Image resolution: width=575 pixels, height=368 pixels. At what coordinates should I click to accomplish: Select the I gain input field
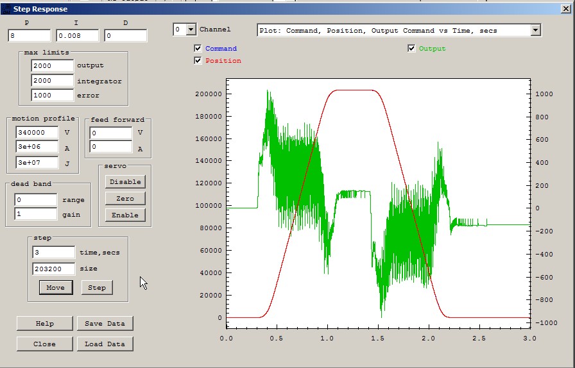(77, 36)
